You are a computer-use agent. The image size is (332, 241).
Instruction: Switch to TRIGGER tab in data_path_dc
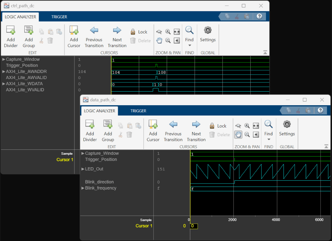(138, 111)
